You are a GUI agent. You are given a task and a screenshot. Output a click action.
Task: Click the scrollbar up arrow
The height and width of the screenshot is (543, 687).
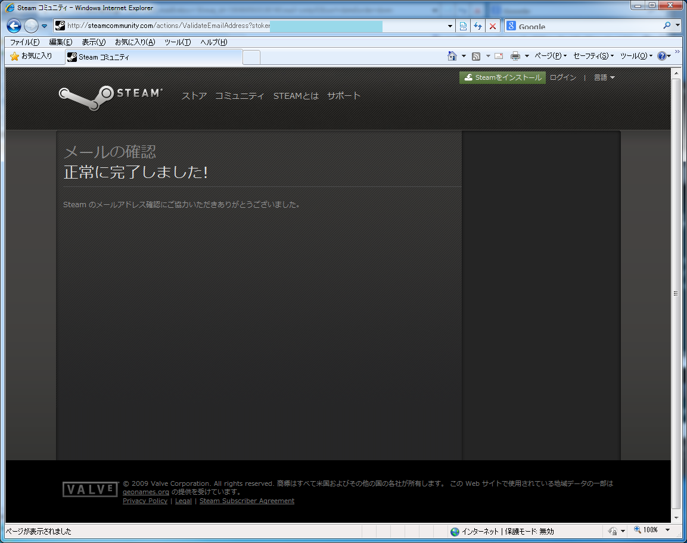click(x=676, y=73)
